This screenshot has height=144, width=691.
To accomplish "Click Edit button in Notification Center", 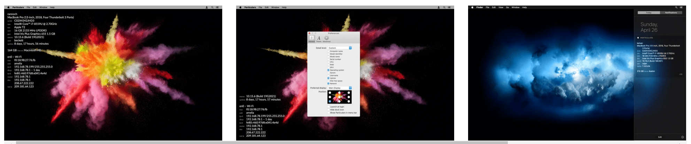I will pos(660,137).
